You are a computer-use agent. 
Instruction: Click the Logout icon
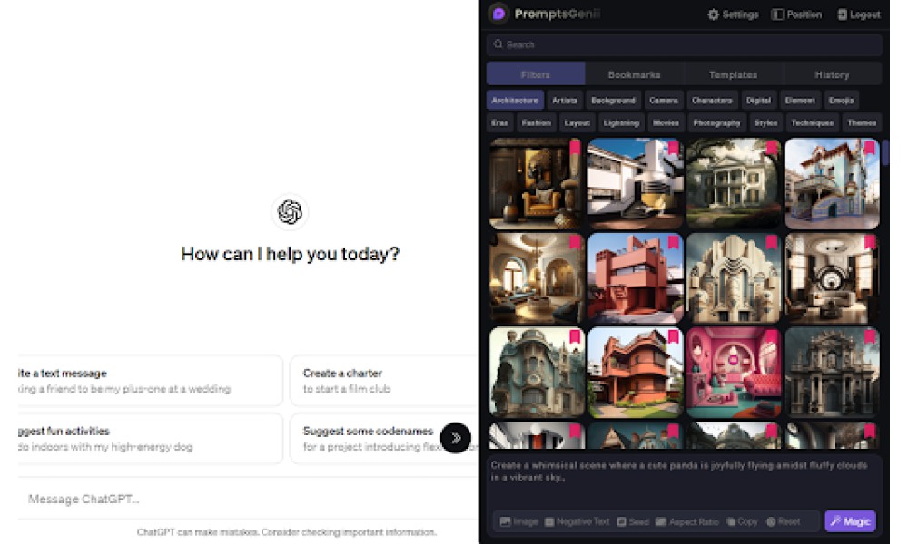[843, 15]
